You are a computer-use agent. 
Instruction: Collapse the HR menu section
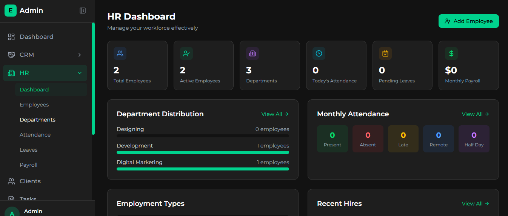(80, 73)
